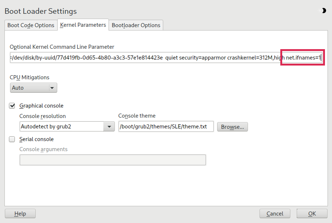Toggle dark mode with the moon icon
The width and height of the screenshot is (332, 223).
point(323,11)
